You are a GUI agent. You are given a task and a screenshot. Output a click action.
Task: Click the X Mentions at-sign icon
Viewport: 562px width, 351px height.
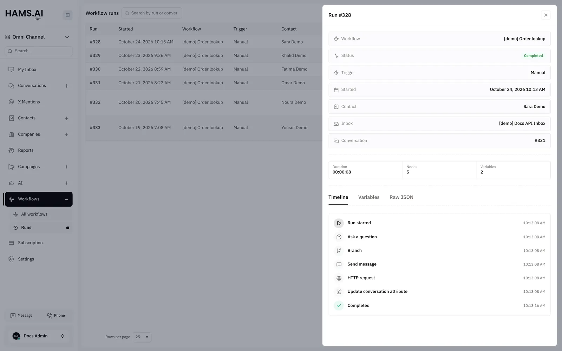click(11, 102)
